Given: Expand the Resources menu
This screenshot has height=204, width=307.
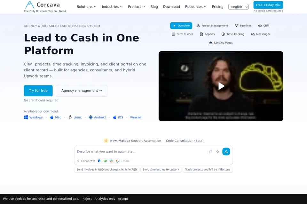Looking at the screenshot, I should pyautogui.click(x=196, y=7).
